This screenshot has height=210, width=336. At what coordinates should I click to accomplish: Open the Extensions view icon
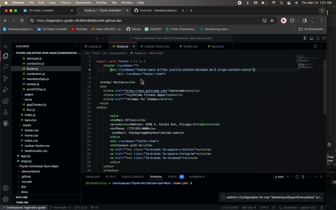click(x=6, y=101)
